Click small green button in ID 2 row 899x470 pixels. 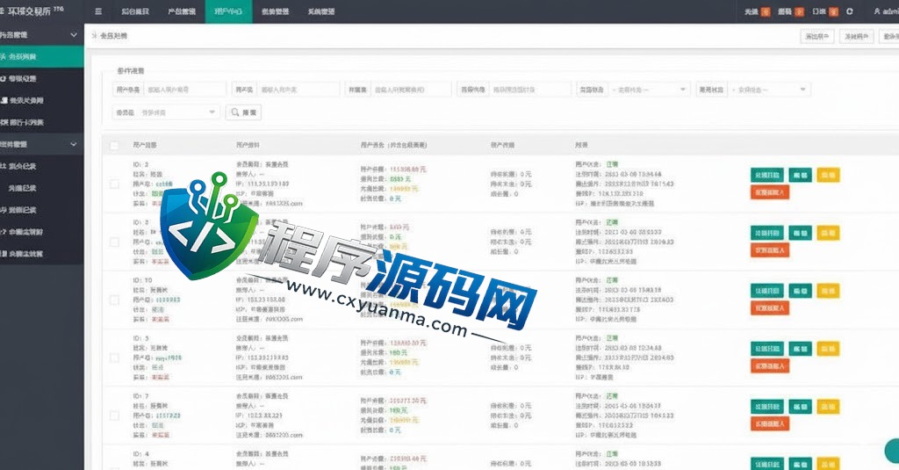(800, 175)
